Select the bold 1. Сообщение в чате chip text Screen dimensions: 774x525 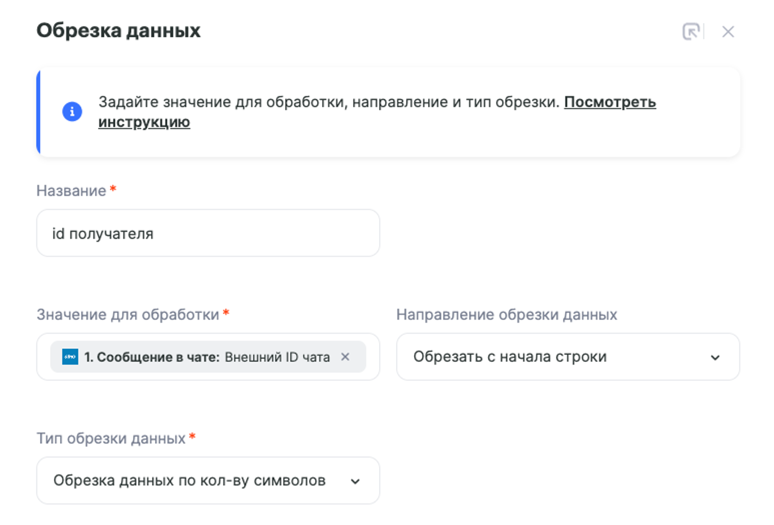152,357
